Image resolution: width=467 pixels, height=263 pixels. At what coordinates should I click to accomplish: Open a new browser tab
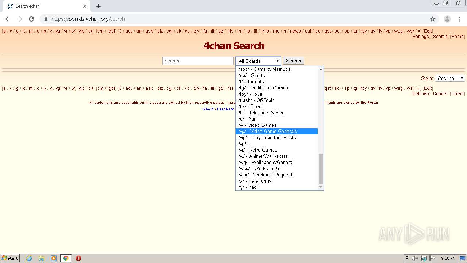pyautogui.click(x=99, y=6)
